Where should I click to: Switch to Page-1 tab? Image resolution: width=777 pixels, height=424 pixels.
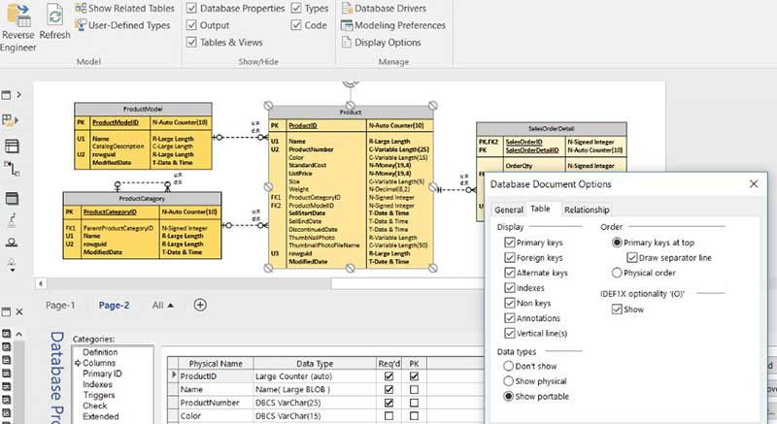pyautogui.click(x=60, y=306)
